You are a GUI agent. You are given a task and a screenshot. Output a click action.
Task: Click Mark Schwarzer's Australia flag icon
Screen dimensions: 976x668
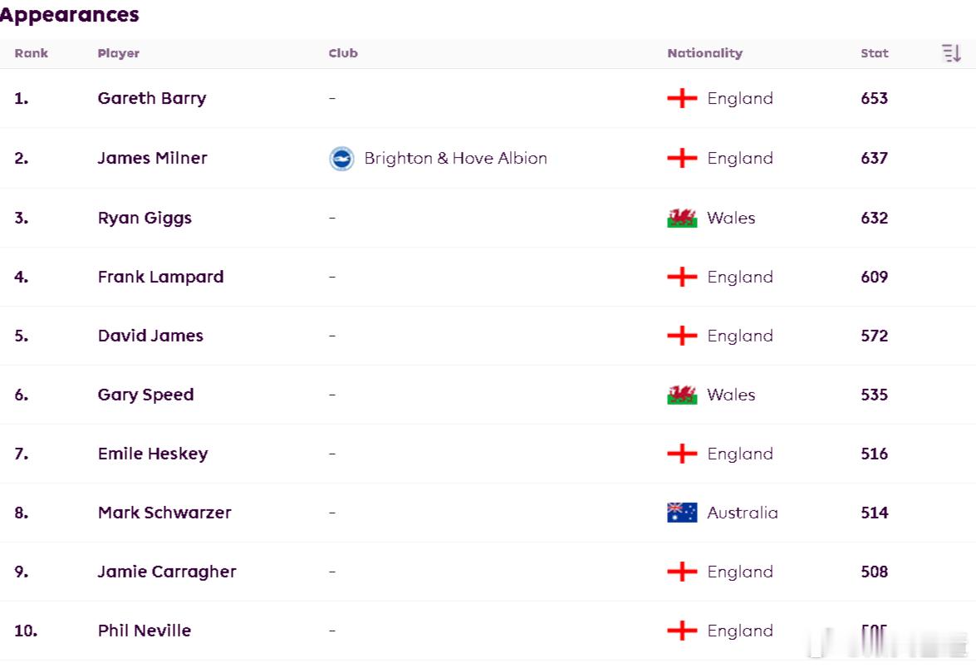(x=682, y=513)
